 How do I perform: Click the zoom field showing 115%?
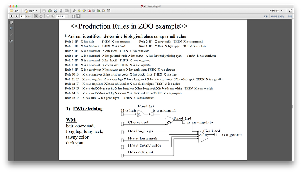pyautogui.click(x=60, y=16)
